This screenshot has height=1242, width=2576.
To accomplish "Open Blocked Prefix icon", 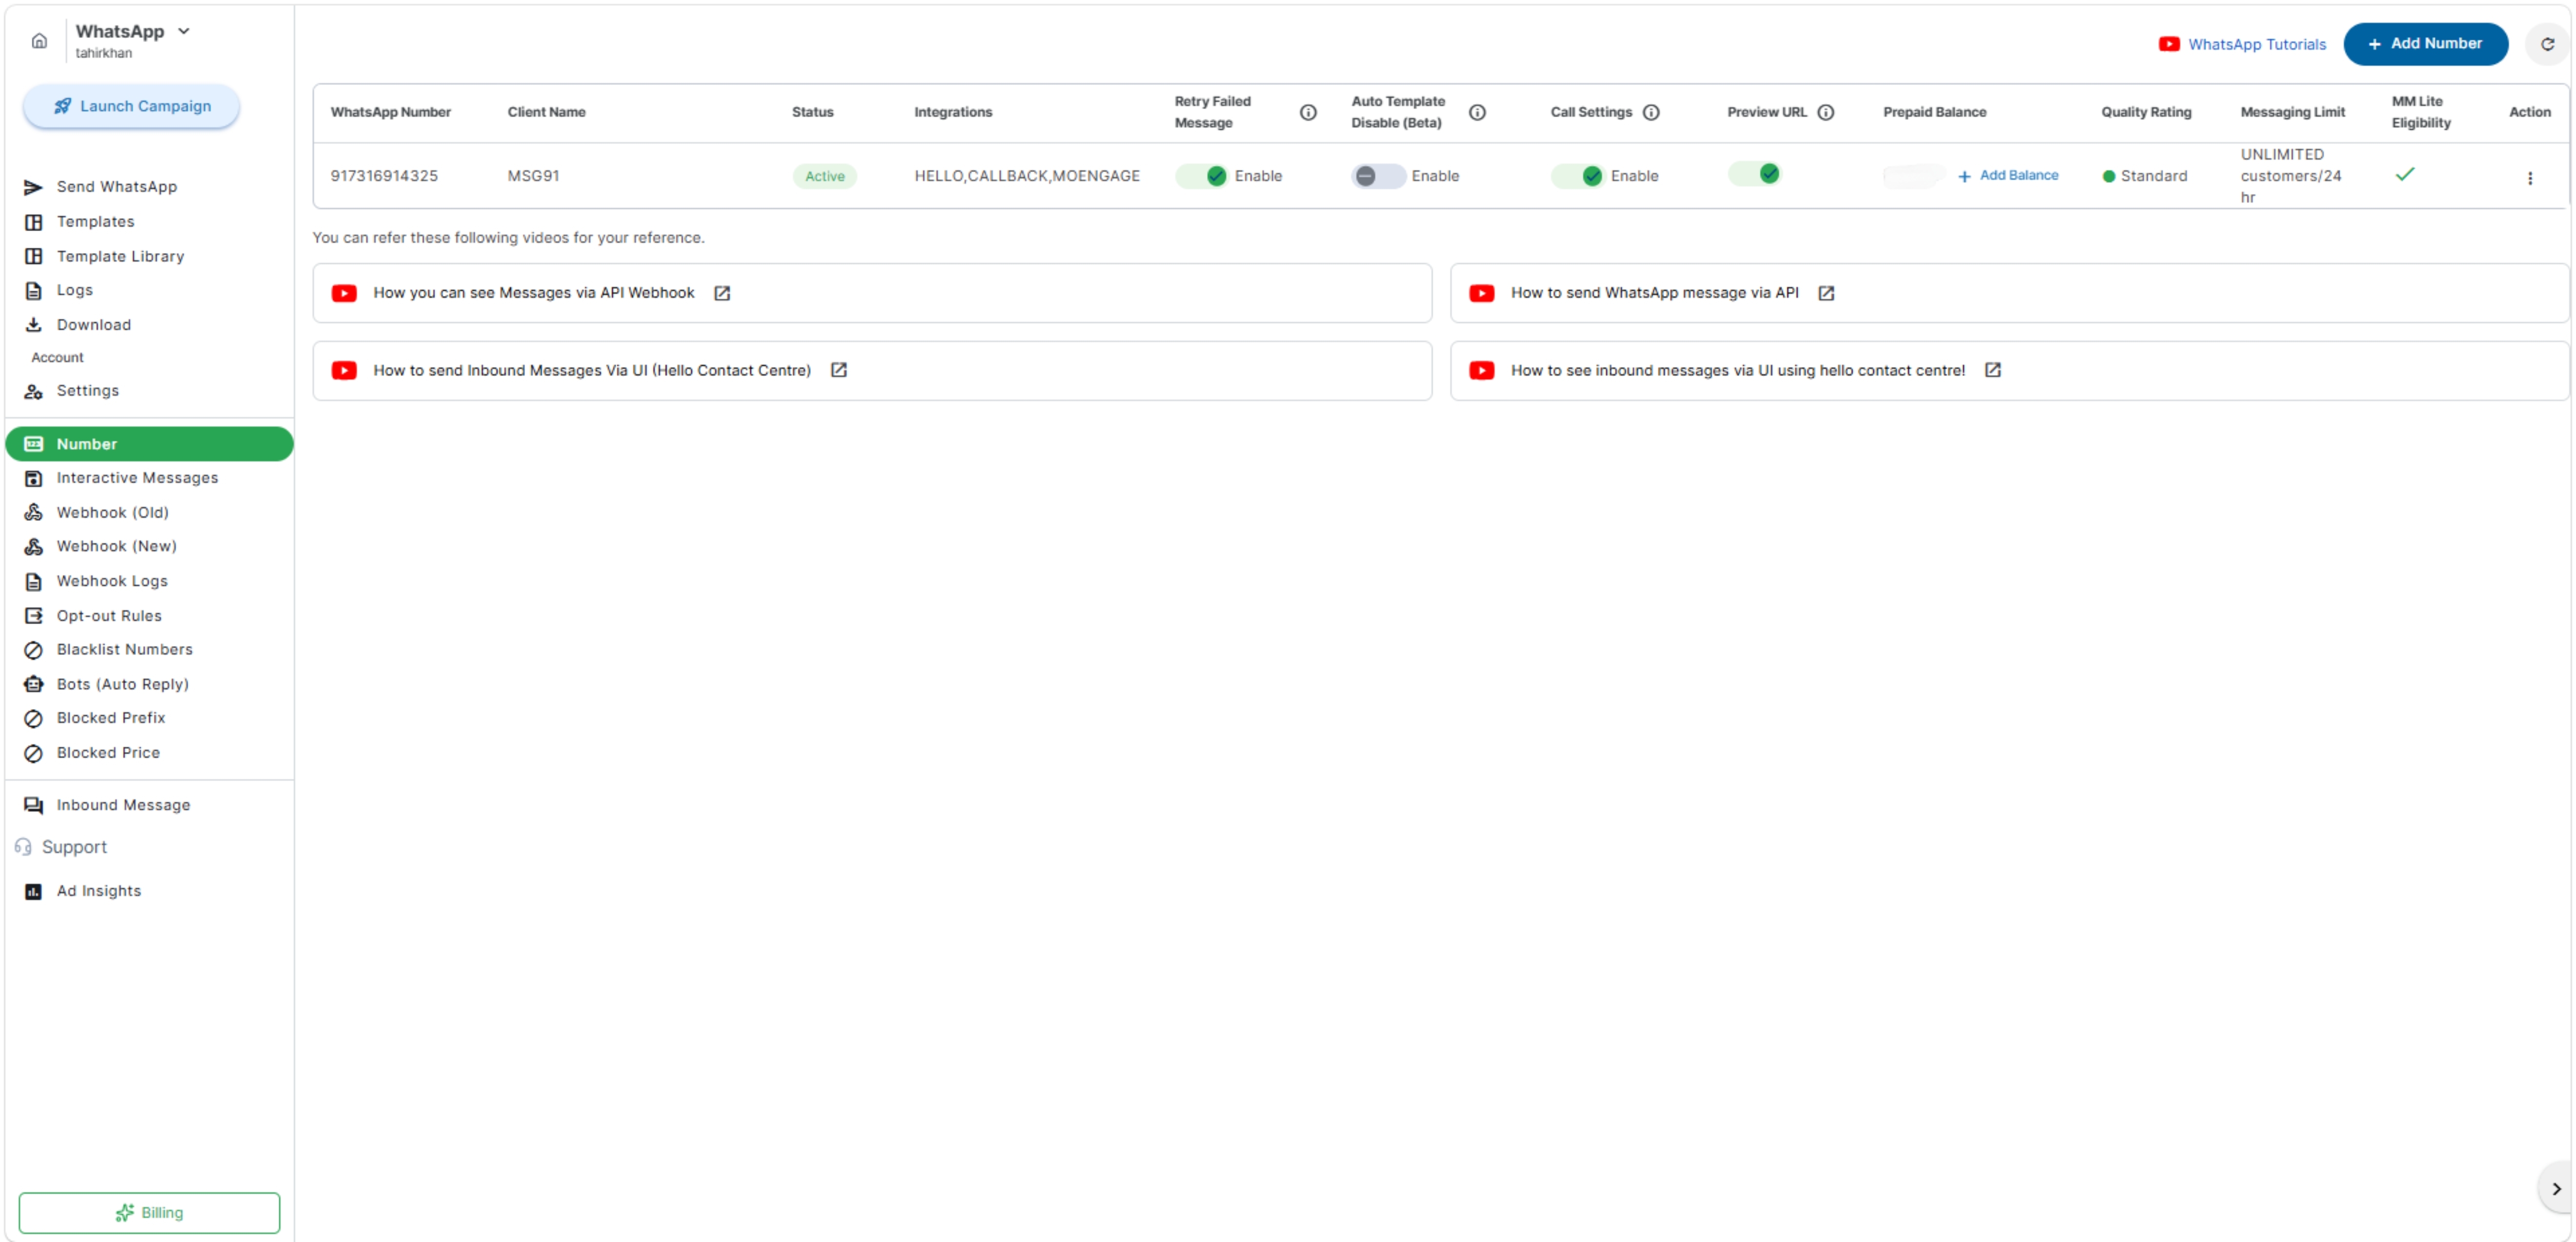I will click(x=34, y=718).
